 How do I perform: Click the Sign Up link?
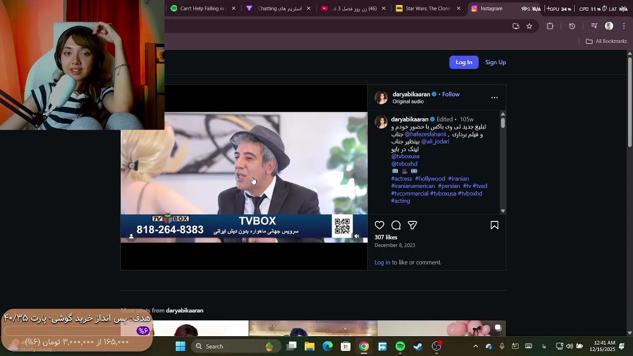point(496,62)
